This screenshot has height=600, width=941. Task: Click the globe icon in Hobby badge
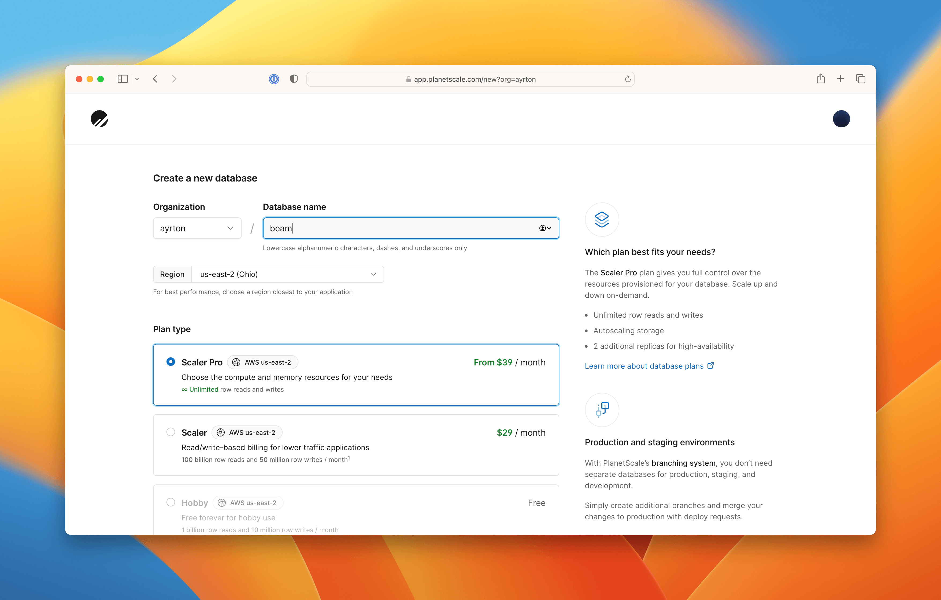point(221,503)
